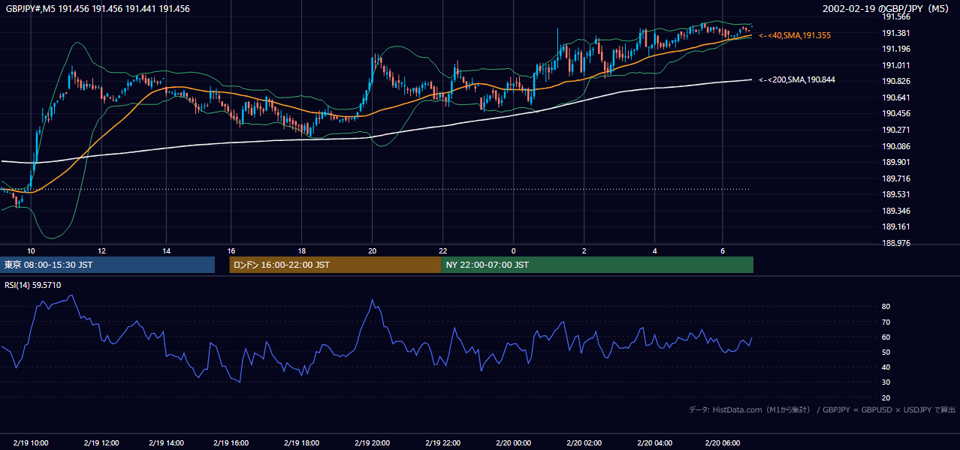The image size is (960, 450).
Task: Click the ロンドン 16:00-22:00 JST session bar
Action: coord(335,265)
